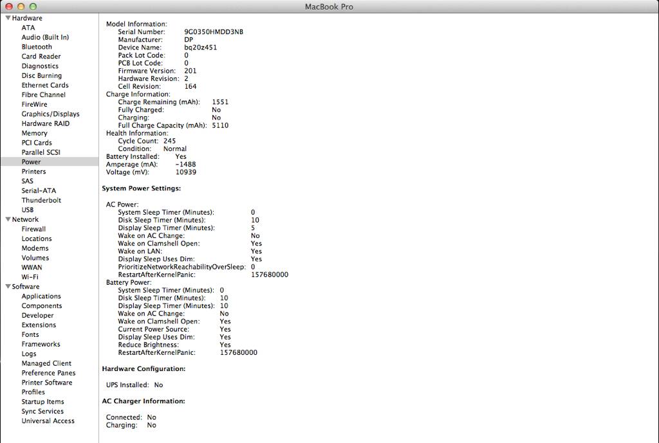Close the MacBook Pro window

pos(9,6)
